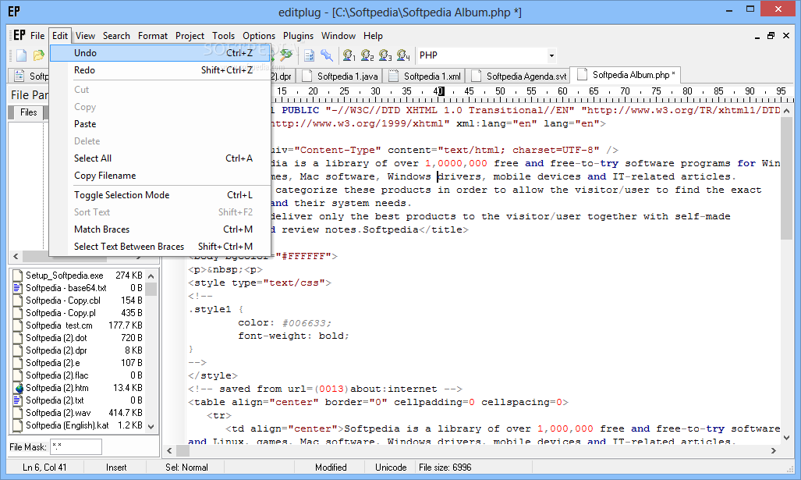This screenshot has height=480, width=801.
Task: Click inside the File Mask input field
Action: (76, 446)
